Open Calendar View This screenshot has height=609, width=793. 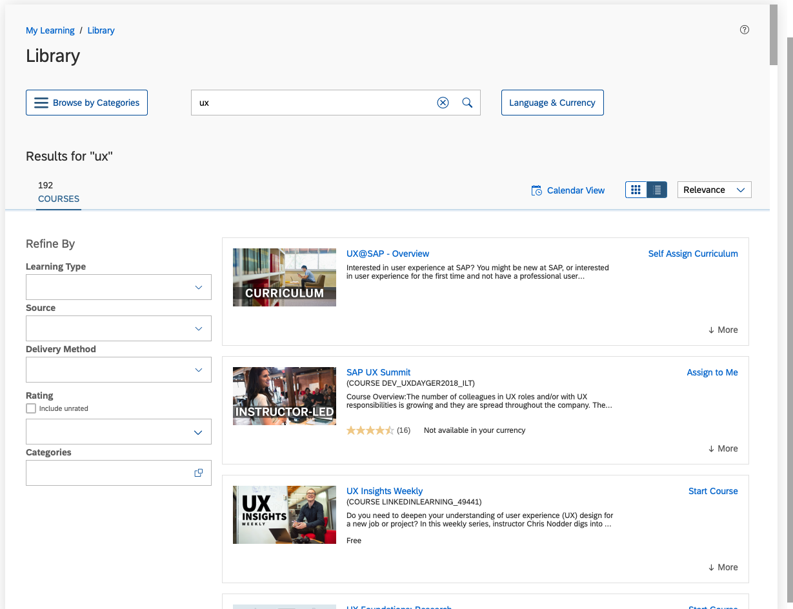click(x=568, y=190)
